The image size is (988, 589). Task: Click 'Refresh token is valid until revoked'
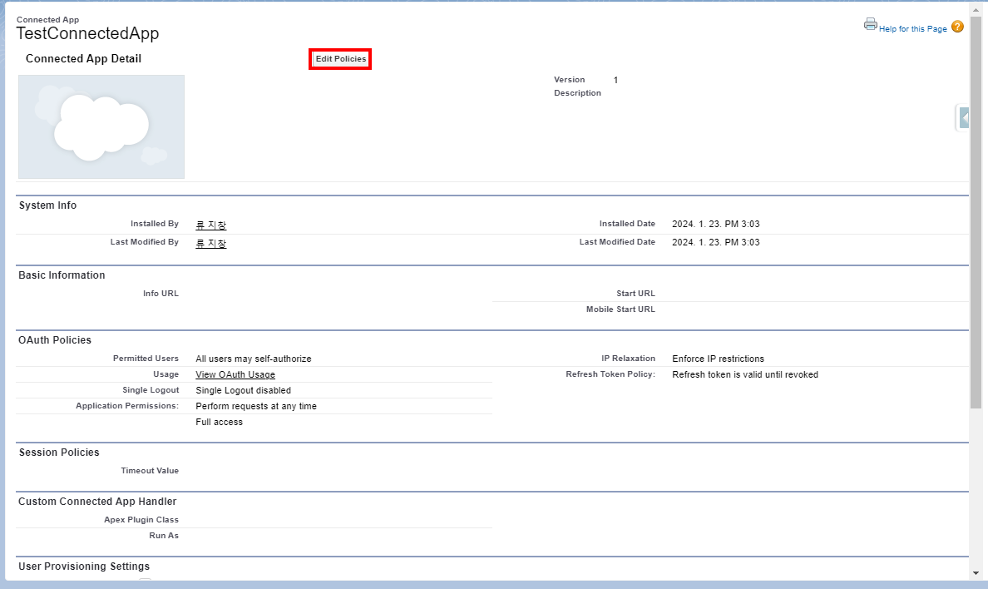(x=745, y=374)
